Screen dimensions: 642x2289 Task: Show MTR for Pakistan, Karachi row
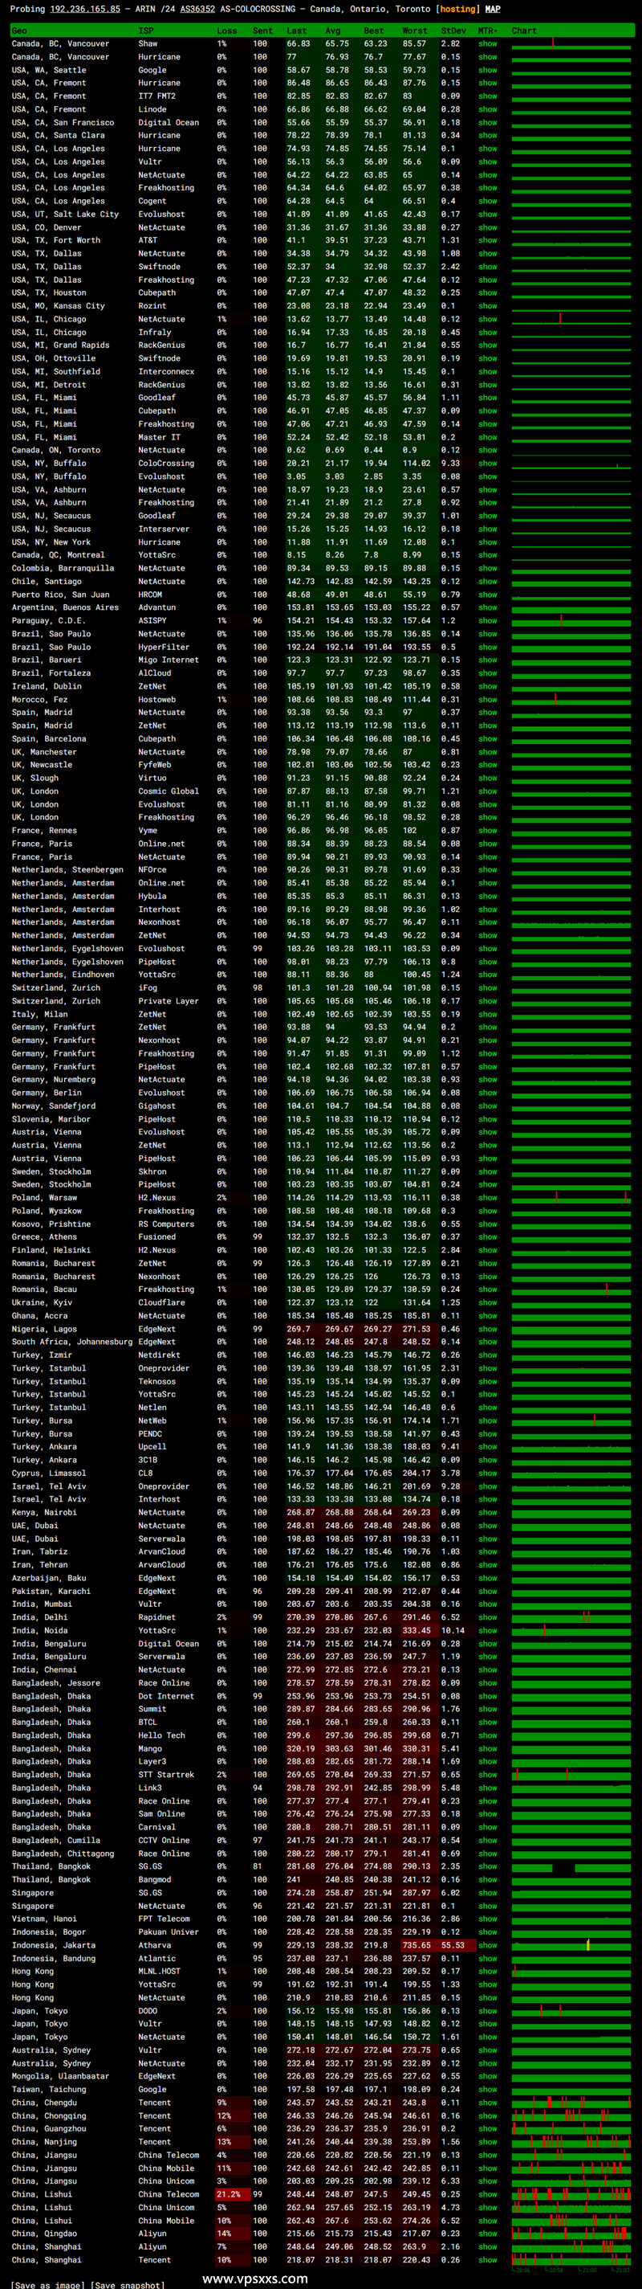(x=487, y=1591)
